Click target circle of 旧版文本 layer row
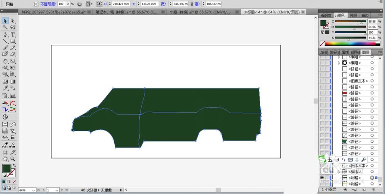The height and width of the screenshot is (194, 385). click(x=372, y=81)
